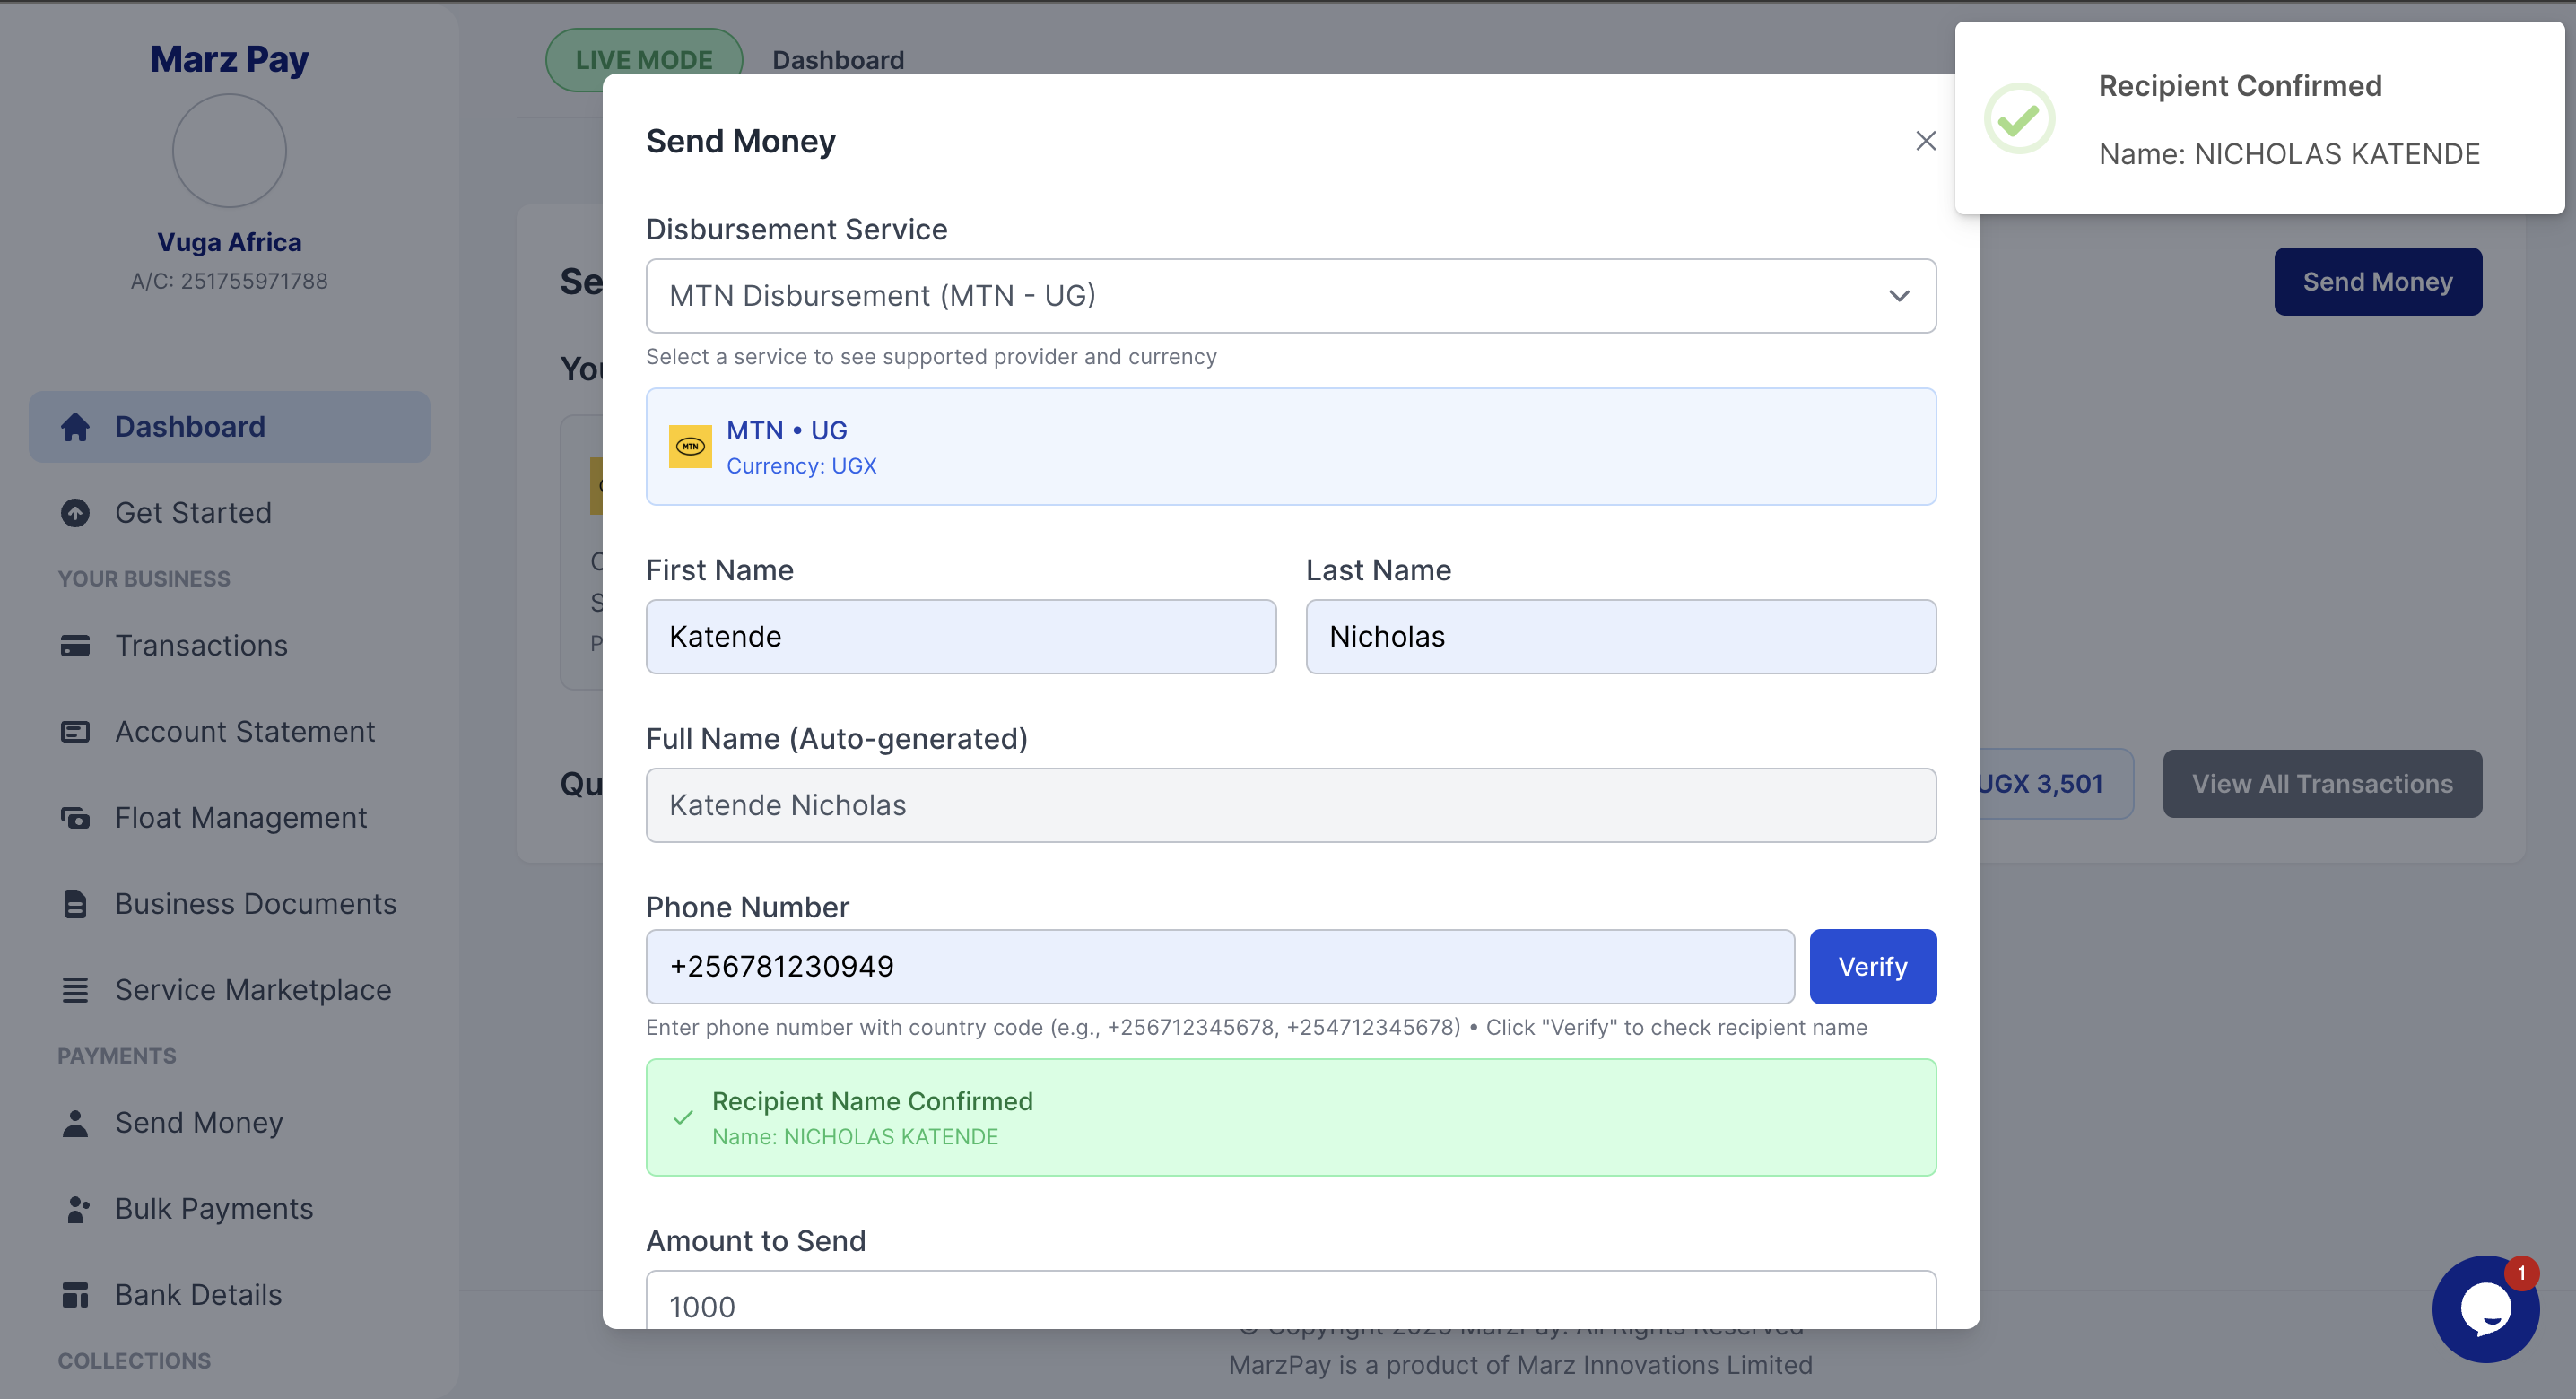Click the Full Name auto-generated field
The width and height of the screenshot is (2576, 1399).
click(x=1290, y=806)
